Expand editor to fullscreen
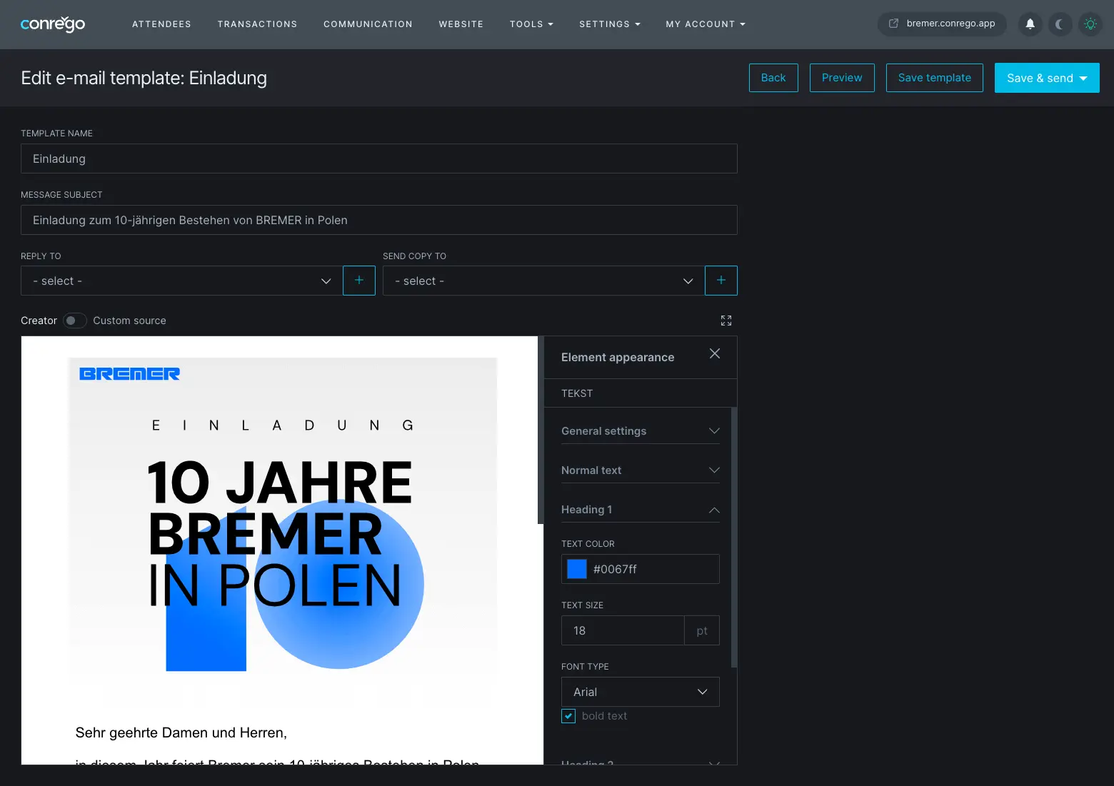The height and width of the screenshot is (786, 1114). tap(726, 321)
